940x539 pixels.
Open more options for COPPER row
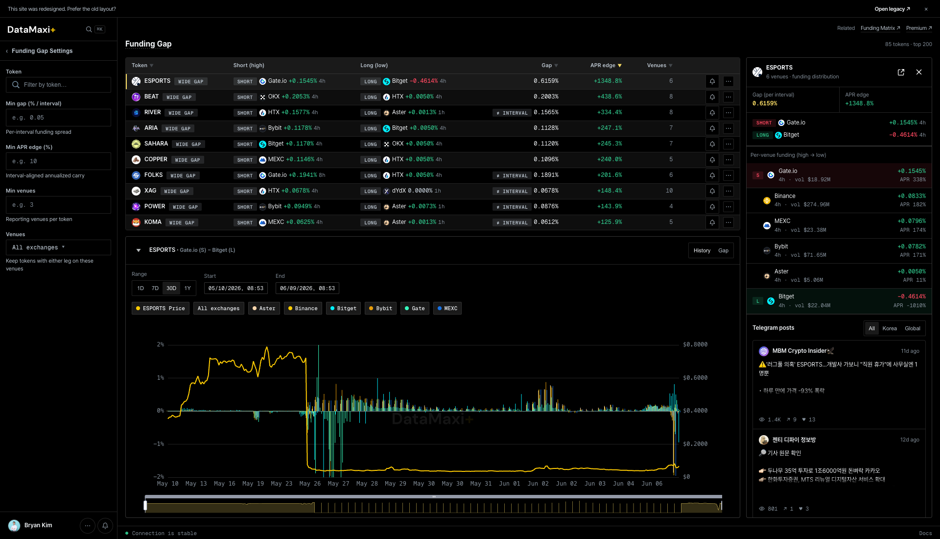(728, 160)
